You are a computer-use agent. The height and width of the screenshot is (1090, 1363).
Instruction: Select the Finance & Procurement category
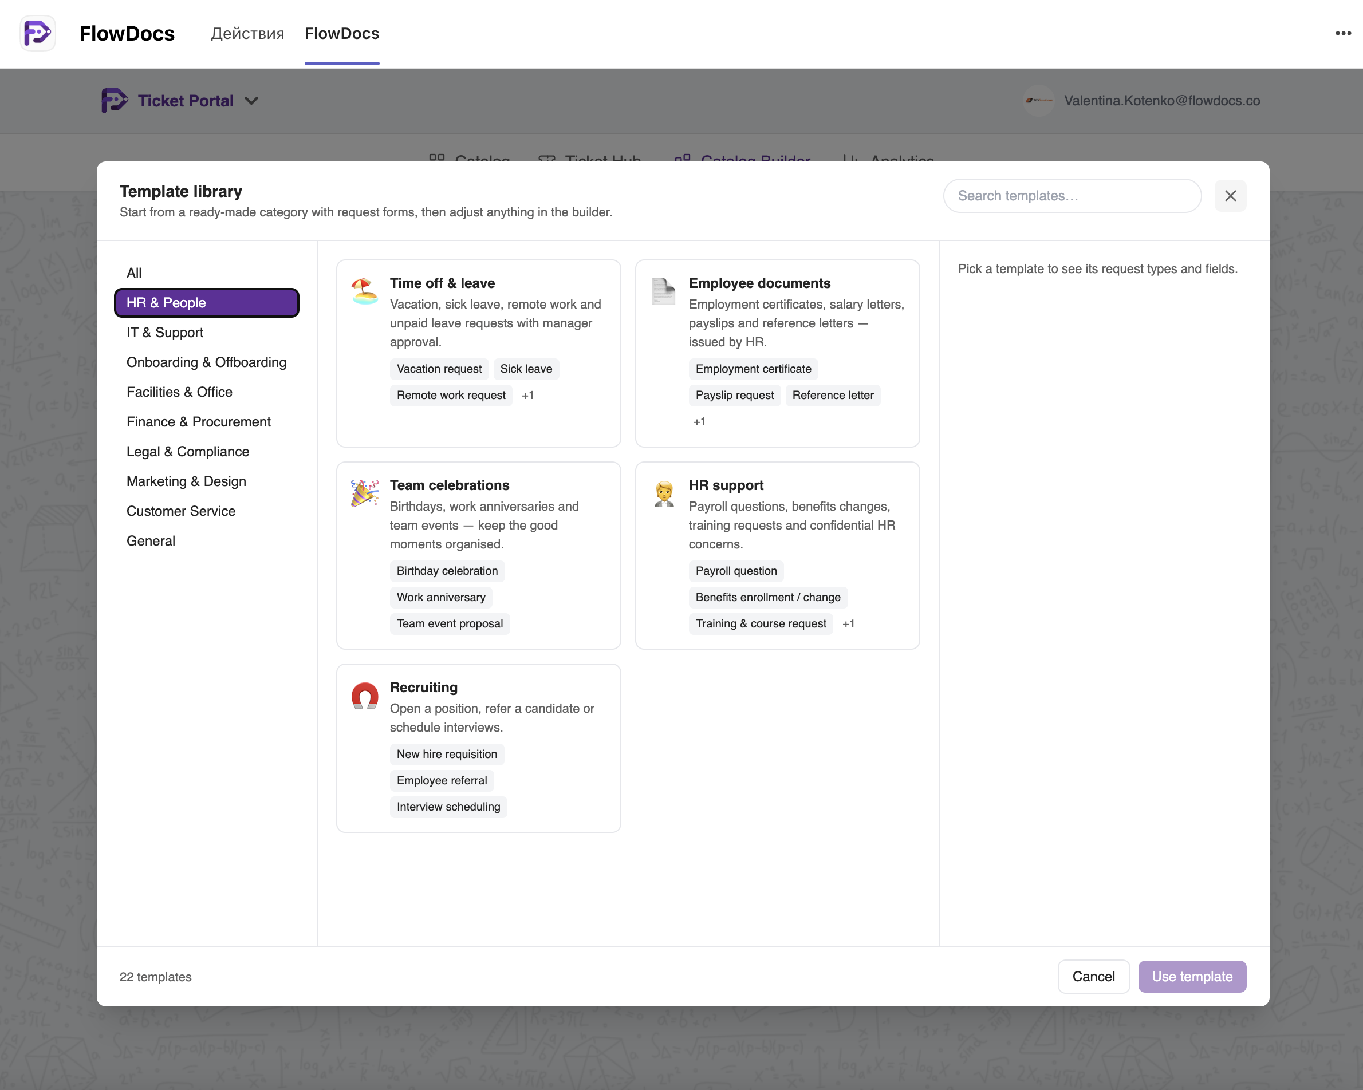[207, 421]
